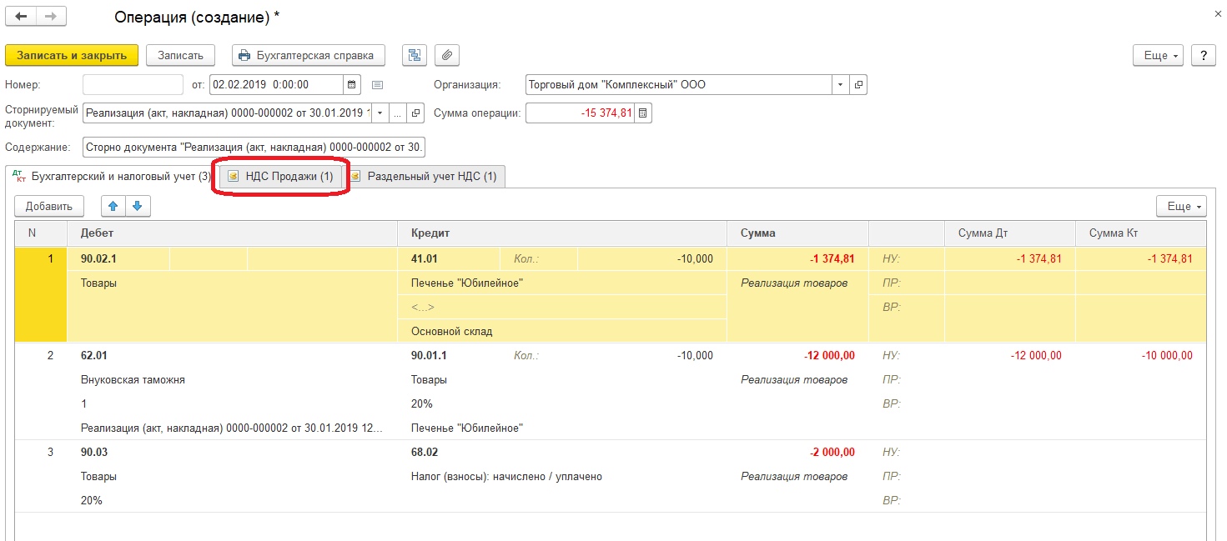The width and height of the screenshot is (1227, 541).
Task: Click the Содержание text field
Action: pos(254,148)
